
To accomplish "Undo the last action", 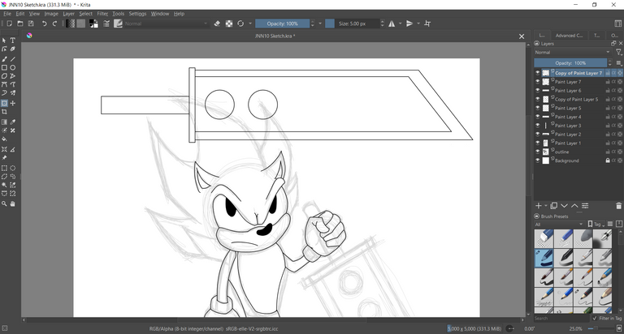I will coord(44,24).
